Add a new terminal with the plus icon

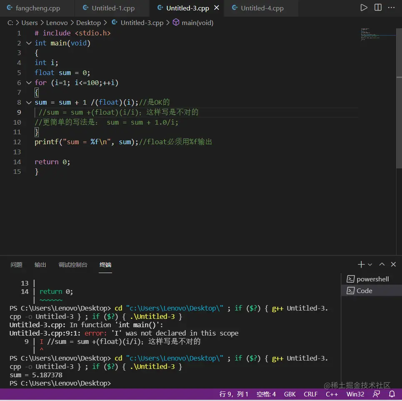(361, 264)
